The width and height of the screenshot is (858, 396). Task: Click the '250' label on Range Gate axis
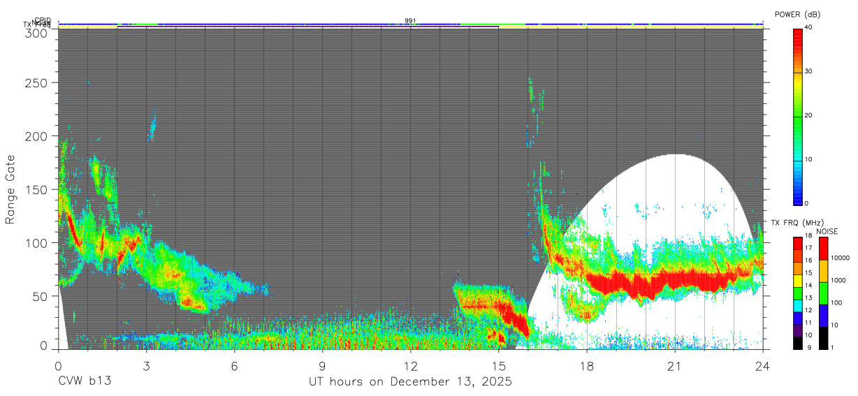(37, 82)
